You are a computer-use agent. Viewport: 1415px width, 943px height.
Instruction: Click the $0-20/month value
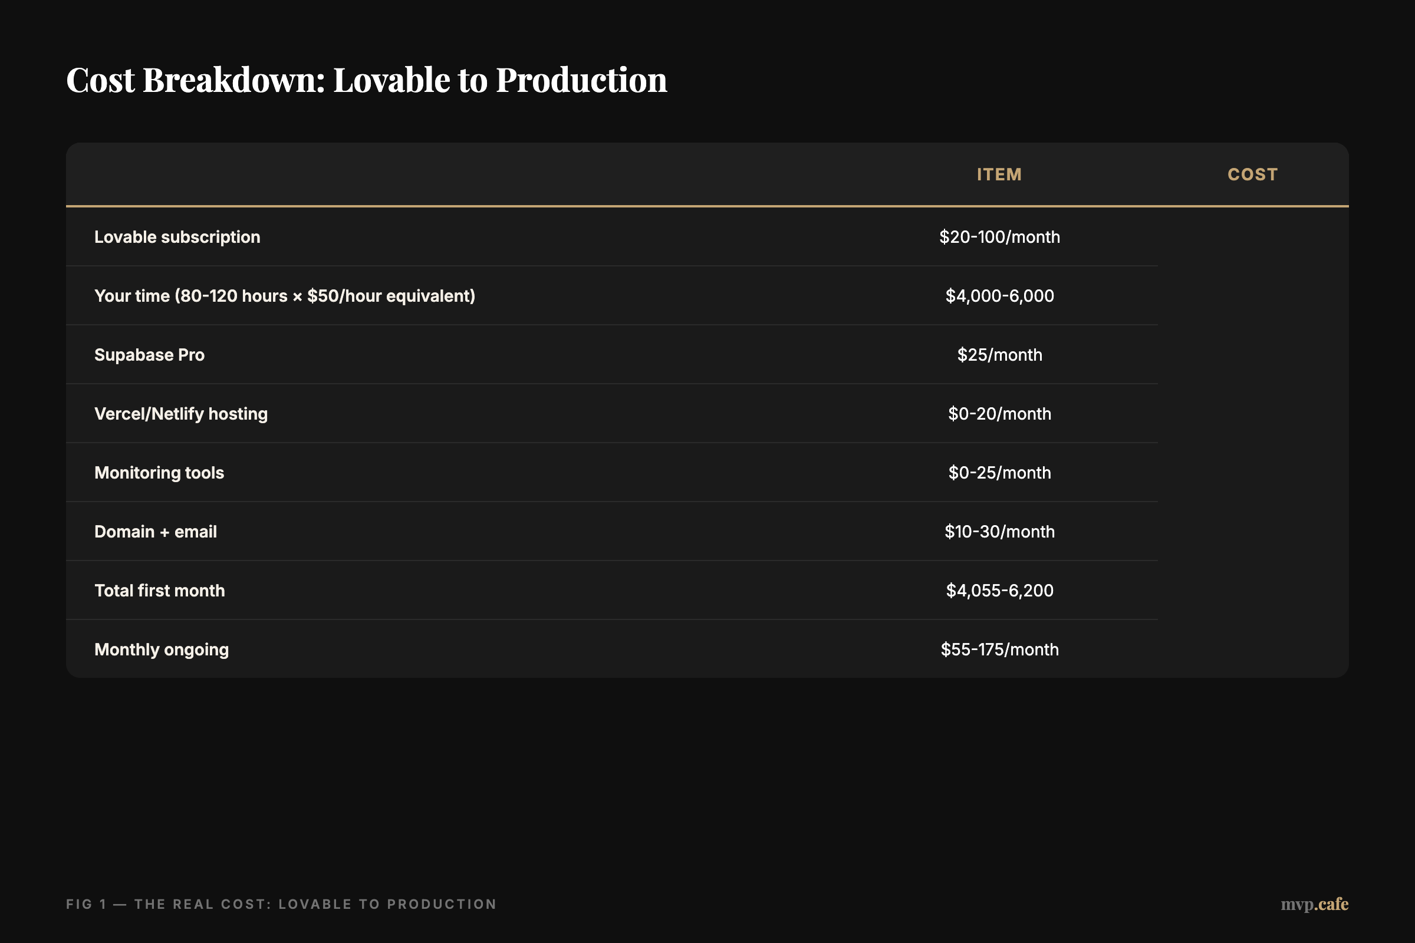(999, 413)
